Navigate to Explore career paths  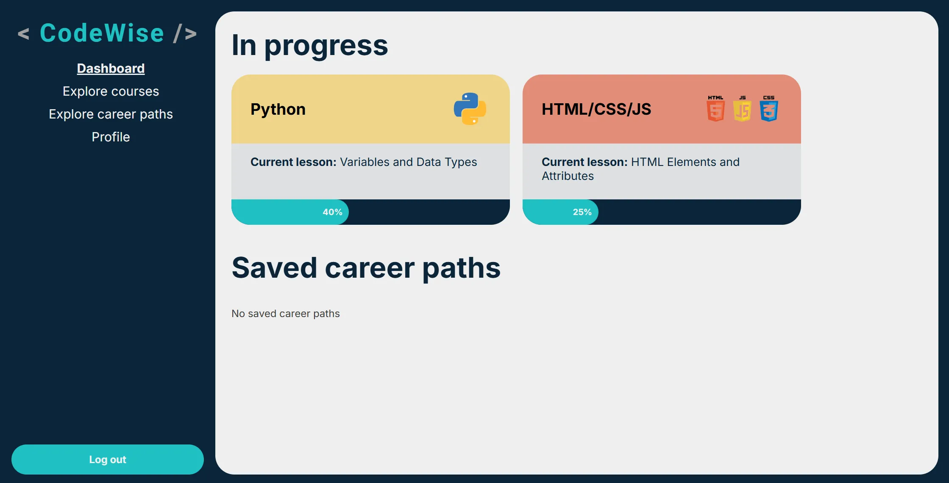[x=111, y=114]
